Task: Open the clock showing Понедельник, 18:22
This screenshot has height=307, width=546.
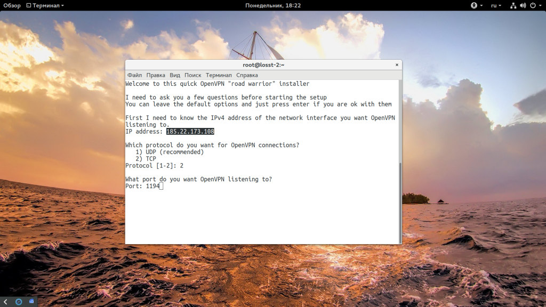Action: coord(273,5)
